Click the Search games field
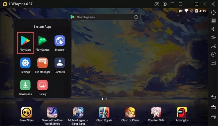The image size is (218, 126). [104, 17]
